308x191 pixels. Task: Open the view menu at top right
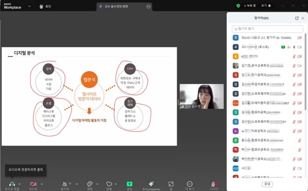click(266, 6)
